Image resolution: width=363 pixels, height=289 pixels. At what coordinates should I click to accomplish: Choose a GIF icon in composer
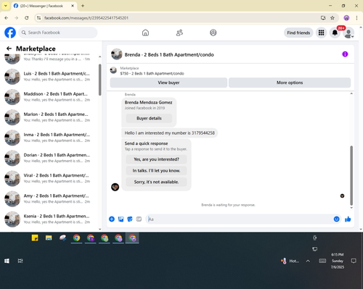[139, 219]
